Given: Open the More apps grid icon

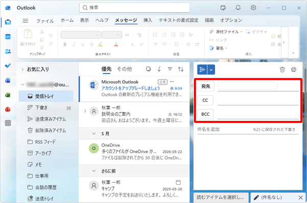Looking at the screenshot, I should coord(8,123).
